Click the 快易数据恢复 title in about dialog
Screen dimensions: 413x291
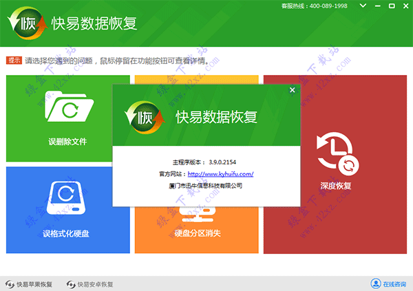(216, 117)
